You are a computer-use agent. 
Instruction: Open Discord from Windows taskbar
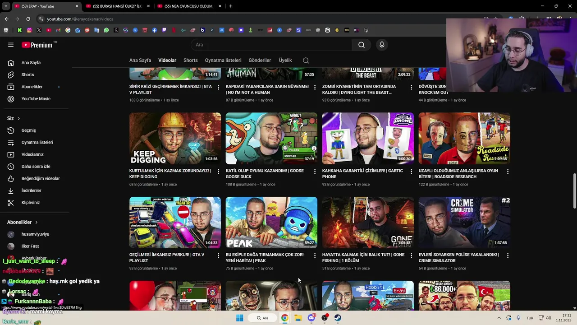[311, 318]
